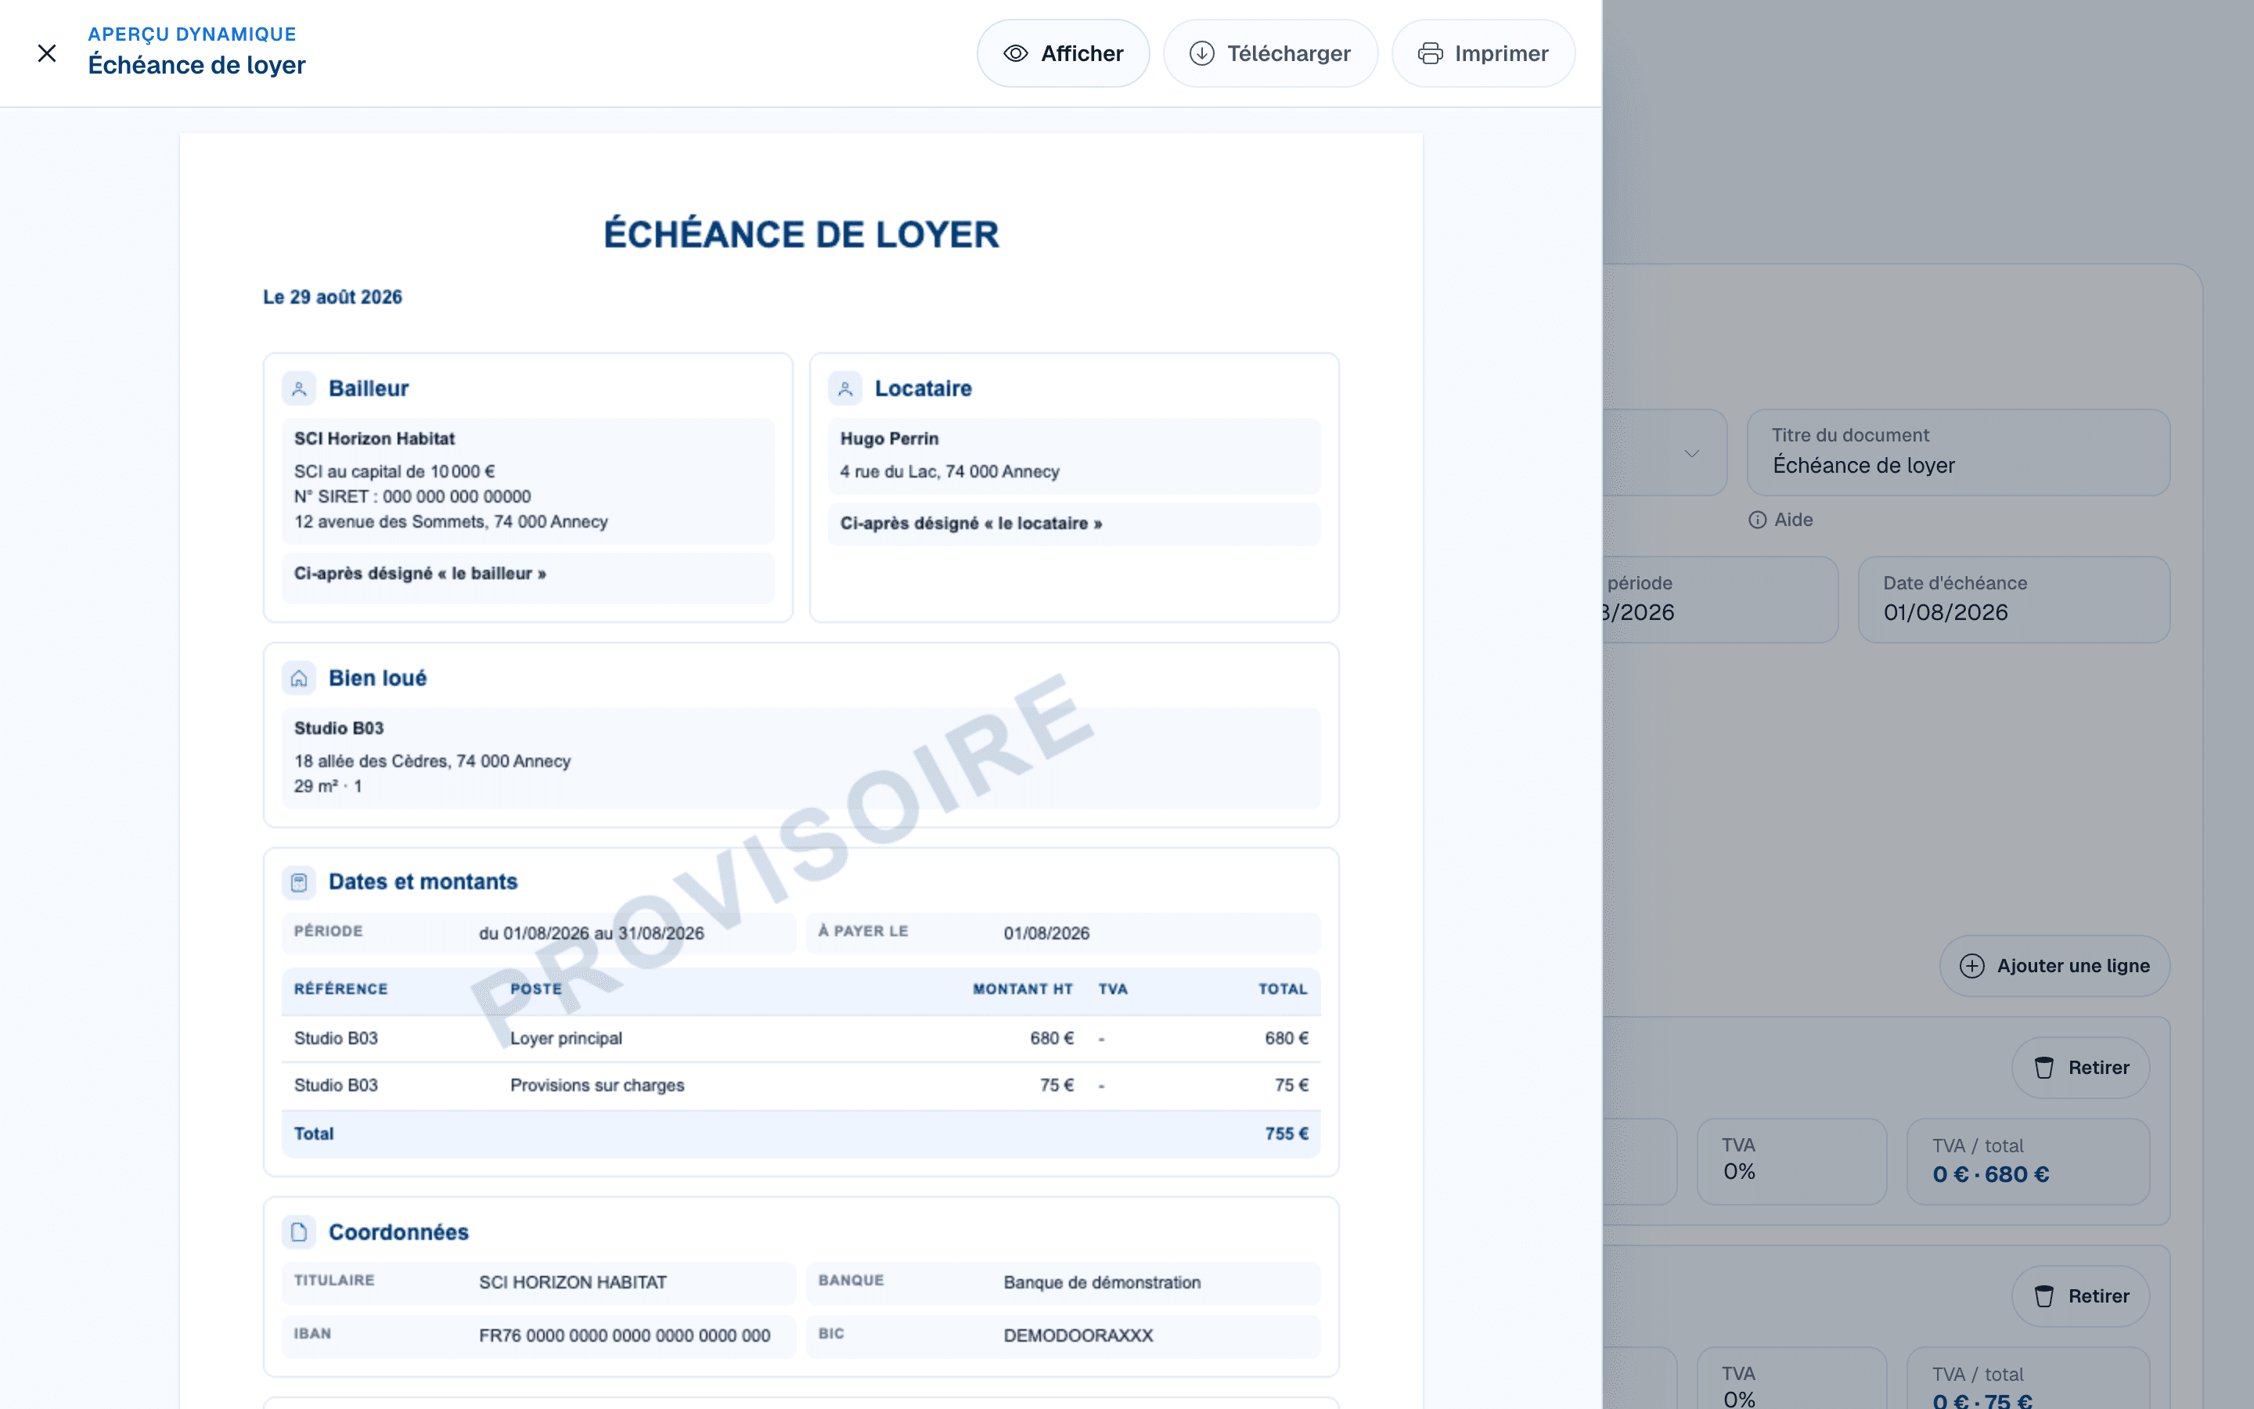Close the Aperçu dynamique preview panel
The height and width of the screenshot is (1409, 2254).
point(47,53)
